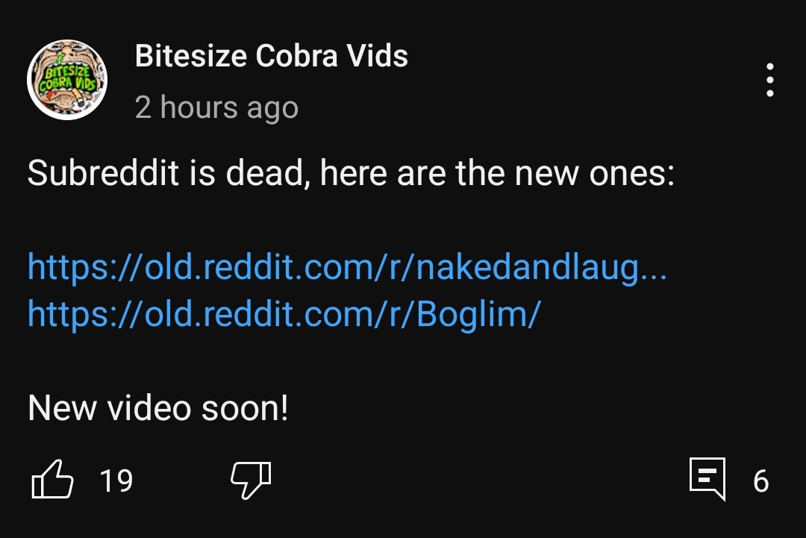The height and width of the screenshot is (538, 806).
Task: Click the word 'Boglim' in second link
Action: pyautogui.click(x=473, y=314)
